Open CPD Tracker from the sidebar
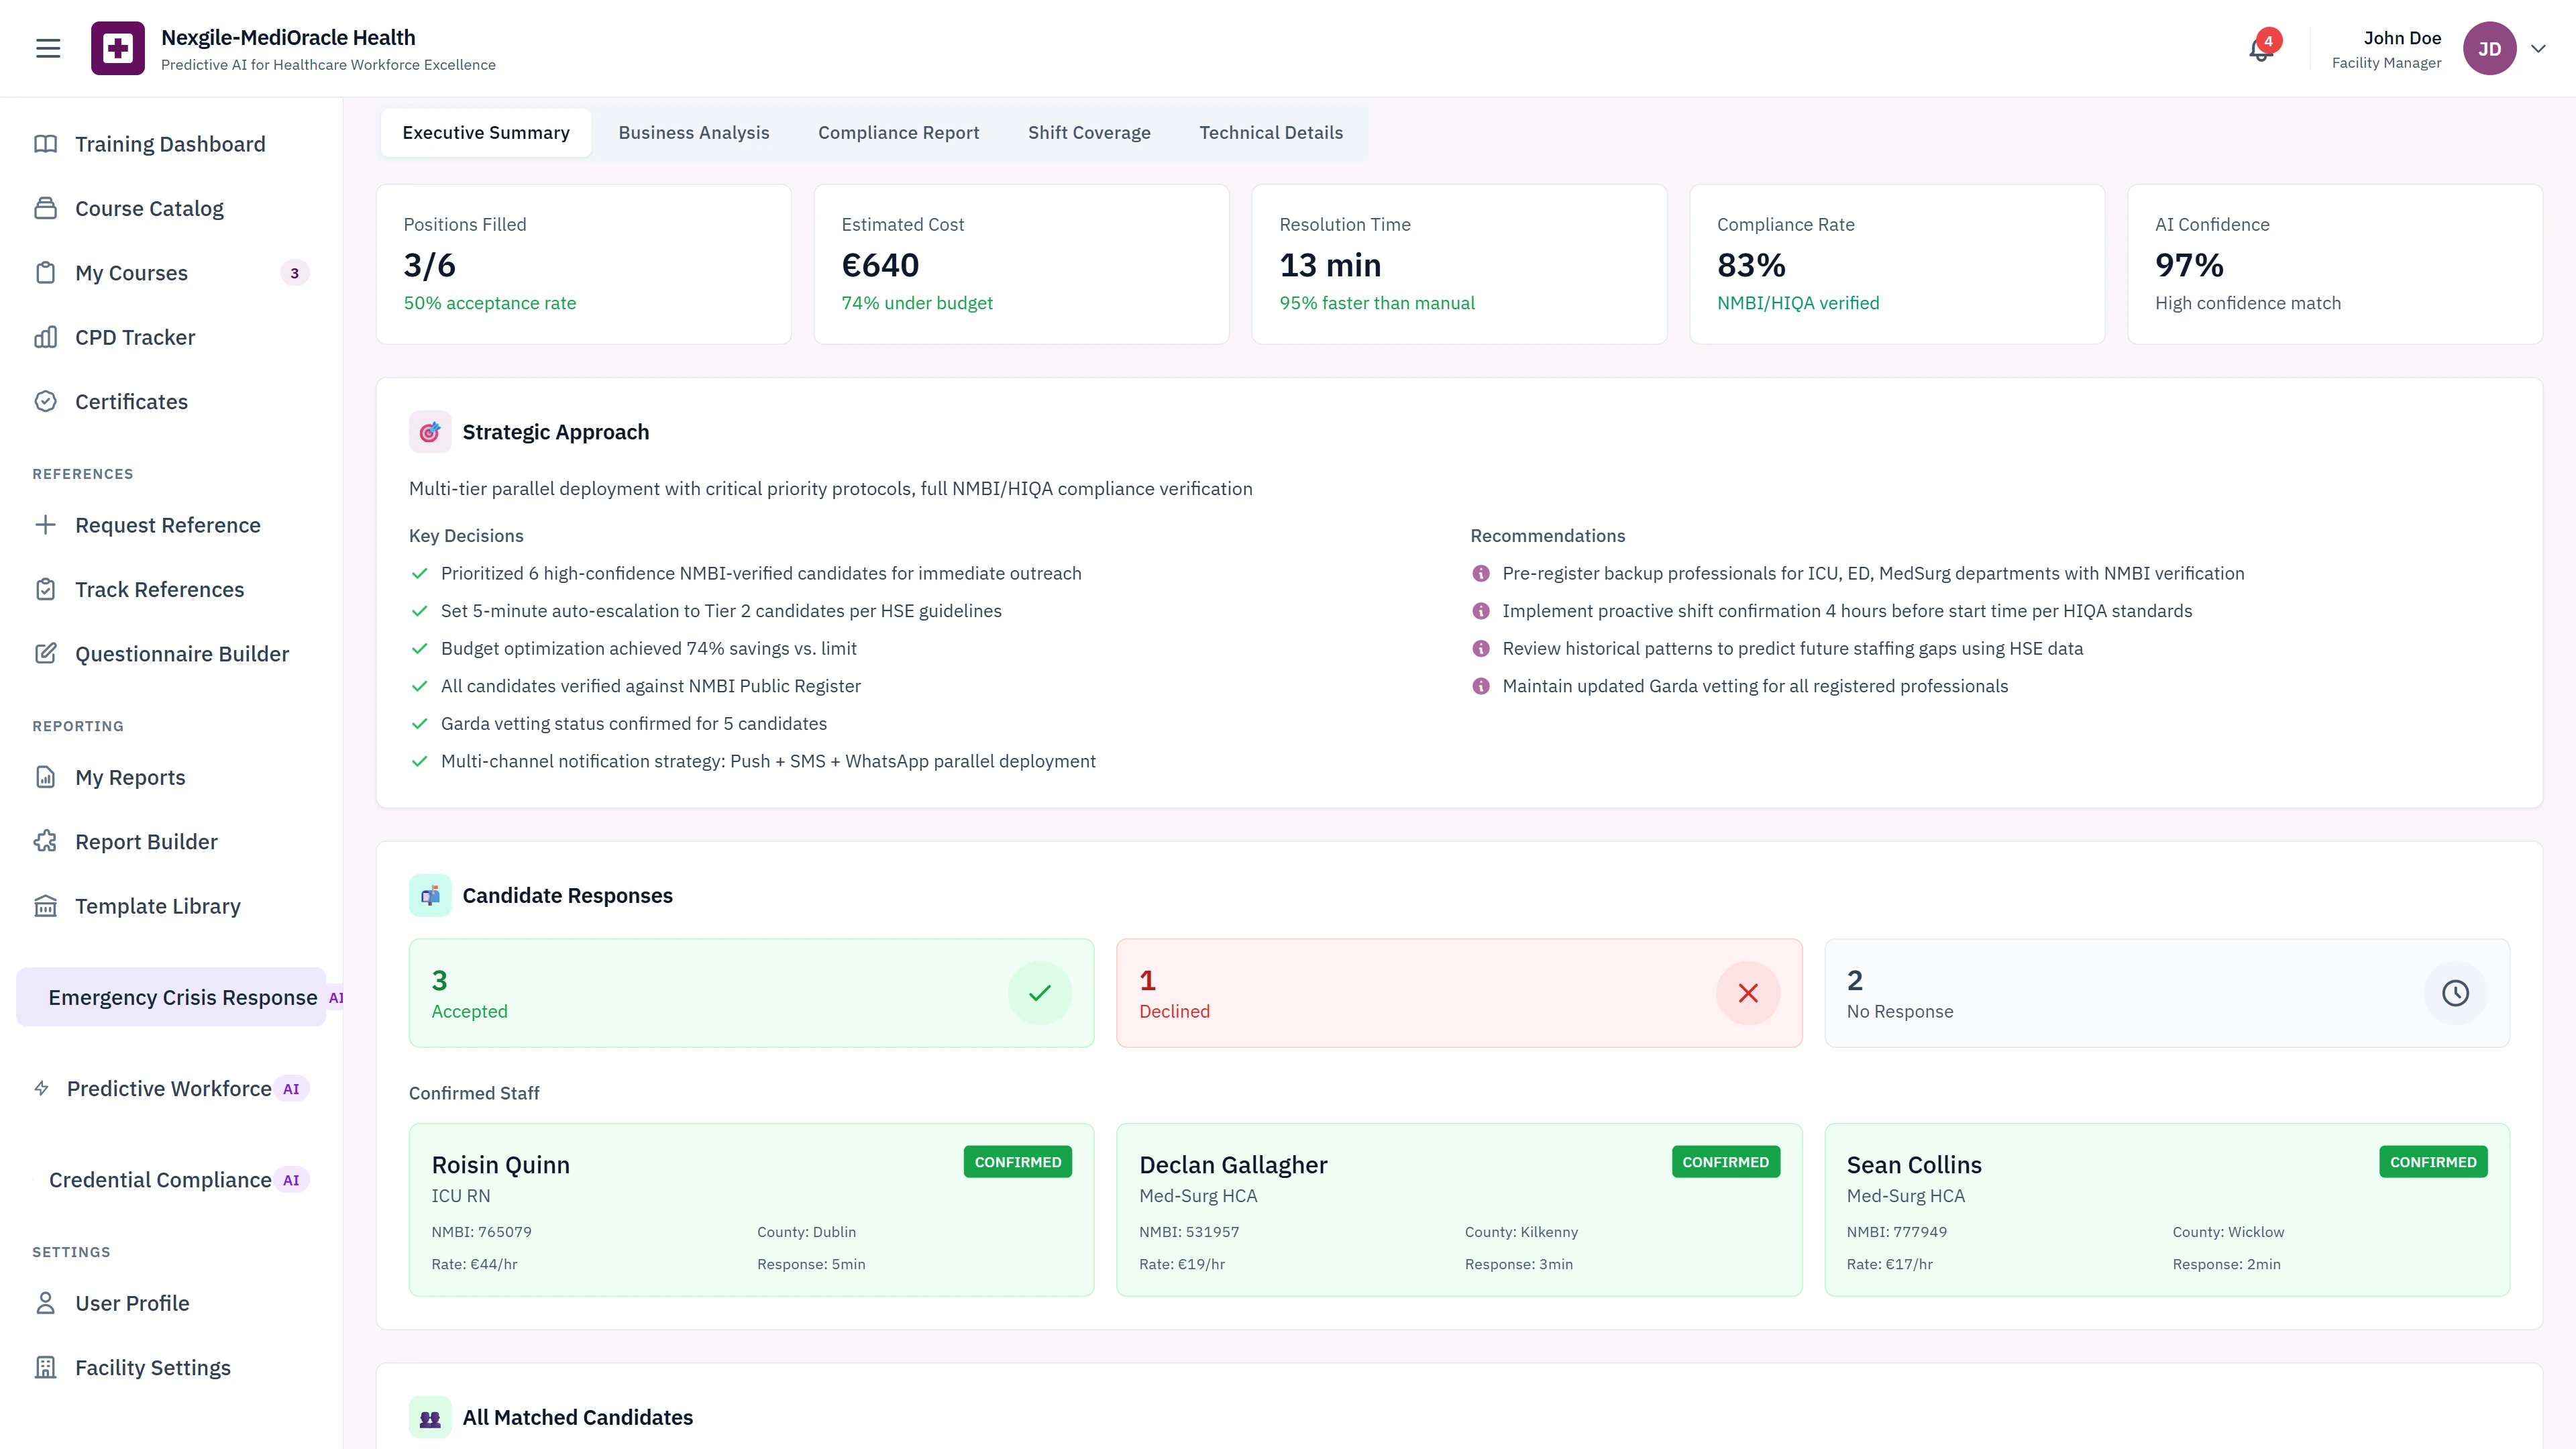The height and width of the screenshot is (1449, 2576). pyautogui.click(x=134, y=337)
